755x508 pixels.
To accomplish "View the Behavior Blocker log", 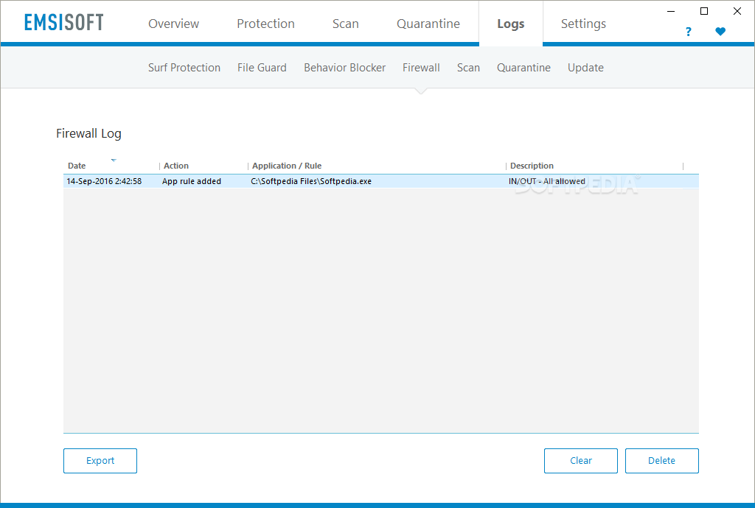I will pos(344,68).
